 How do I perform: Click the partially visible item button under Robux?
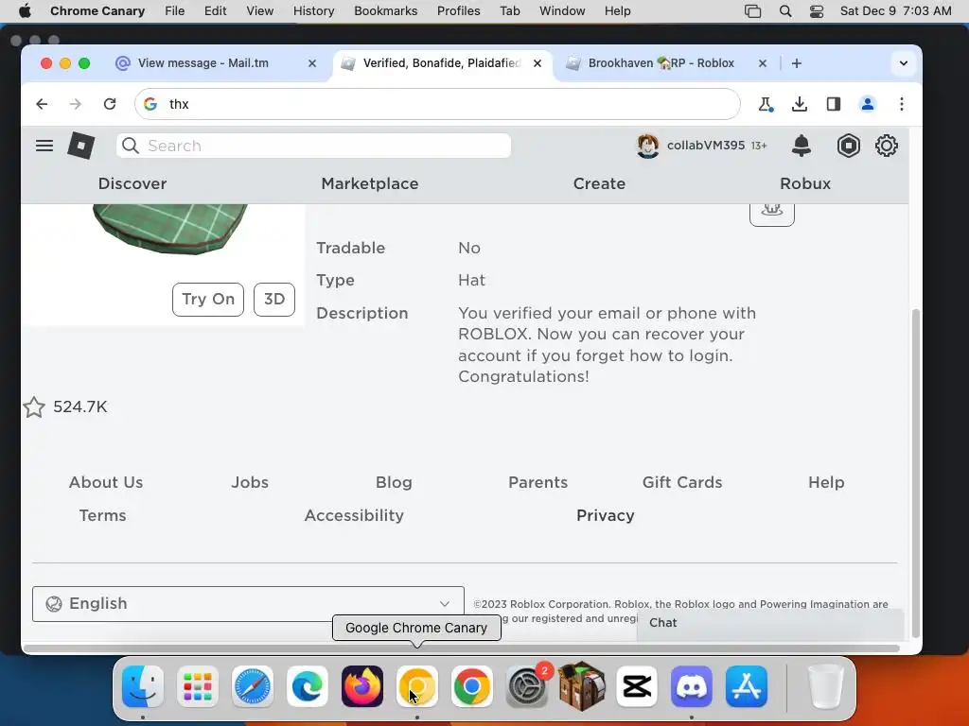pos(772,213)
